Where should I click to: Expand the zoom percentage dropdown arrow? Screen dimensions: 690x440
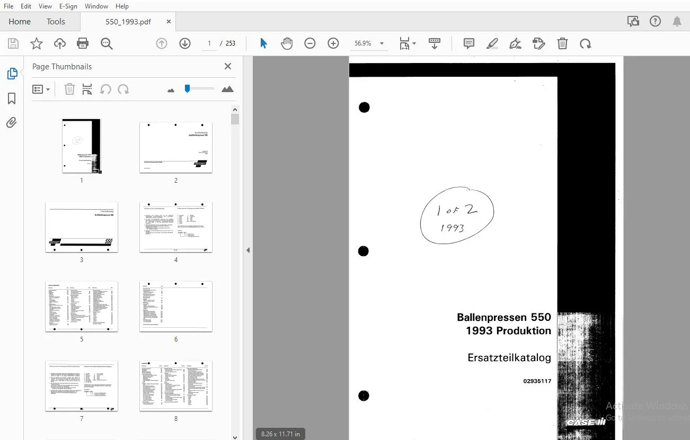coord(382,43)
